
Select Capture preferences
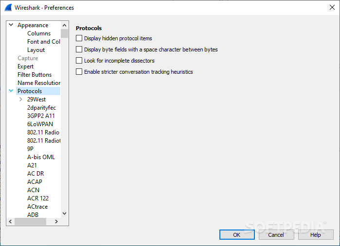tap(28, 58)
